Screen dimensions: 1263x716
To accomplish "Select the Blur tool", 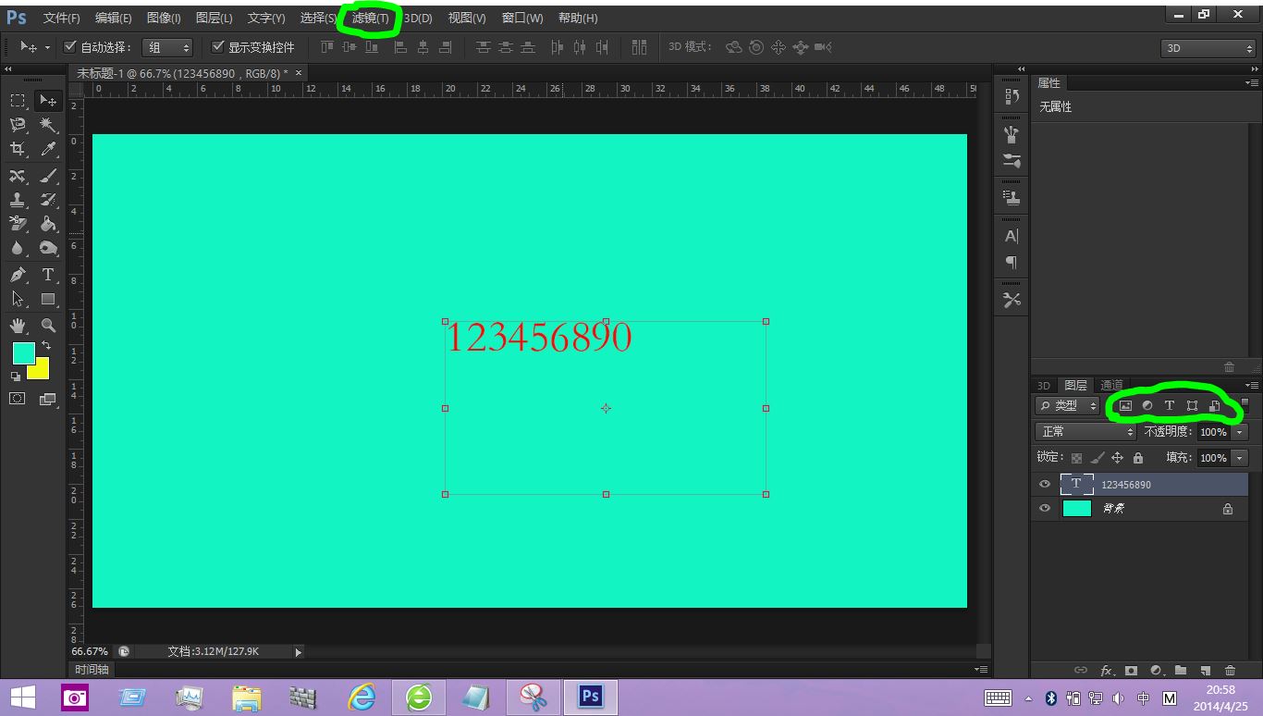I will pyautogui.click(x=18, y=248).
